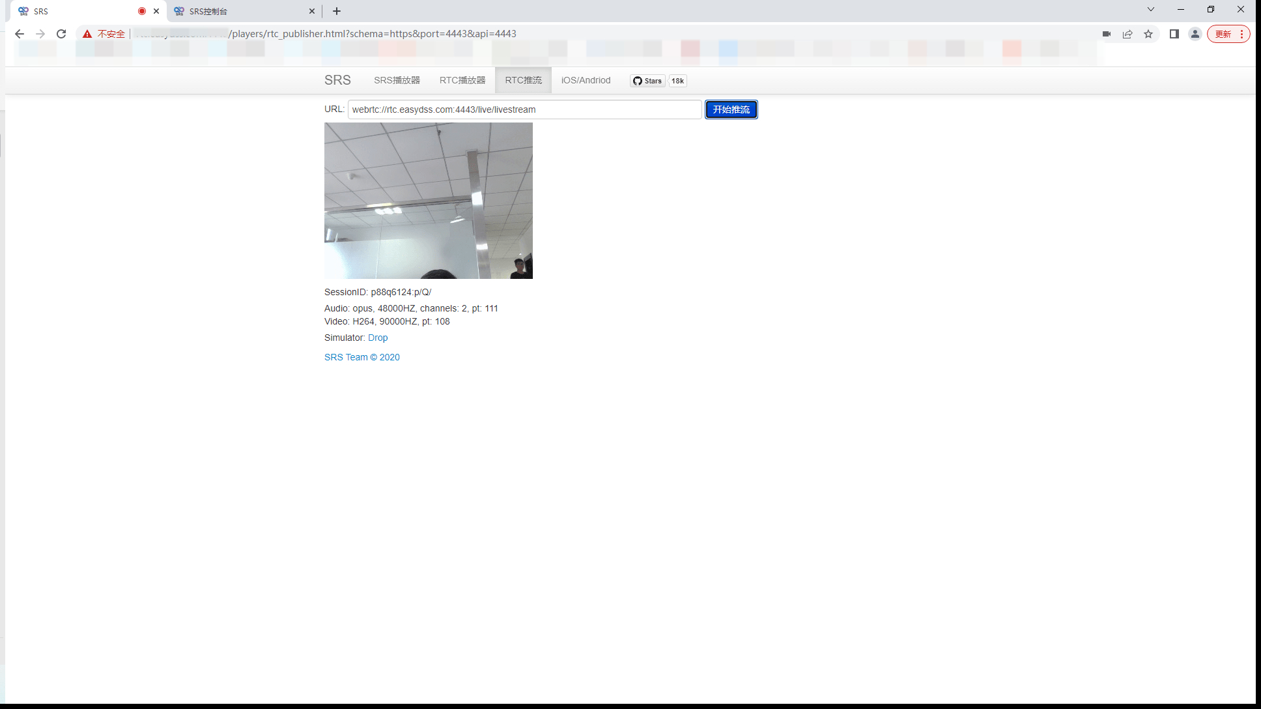Click the webrtc URL input field
Image resolution: width=1261 pixels, height=709 pixels.
tap(524, 109)
